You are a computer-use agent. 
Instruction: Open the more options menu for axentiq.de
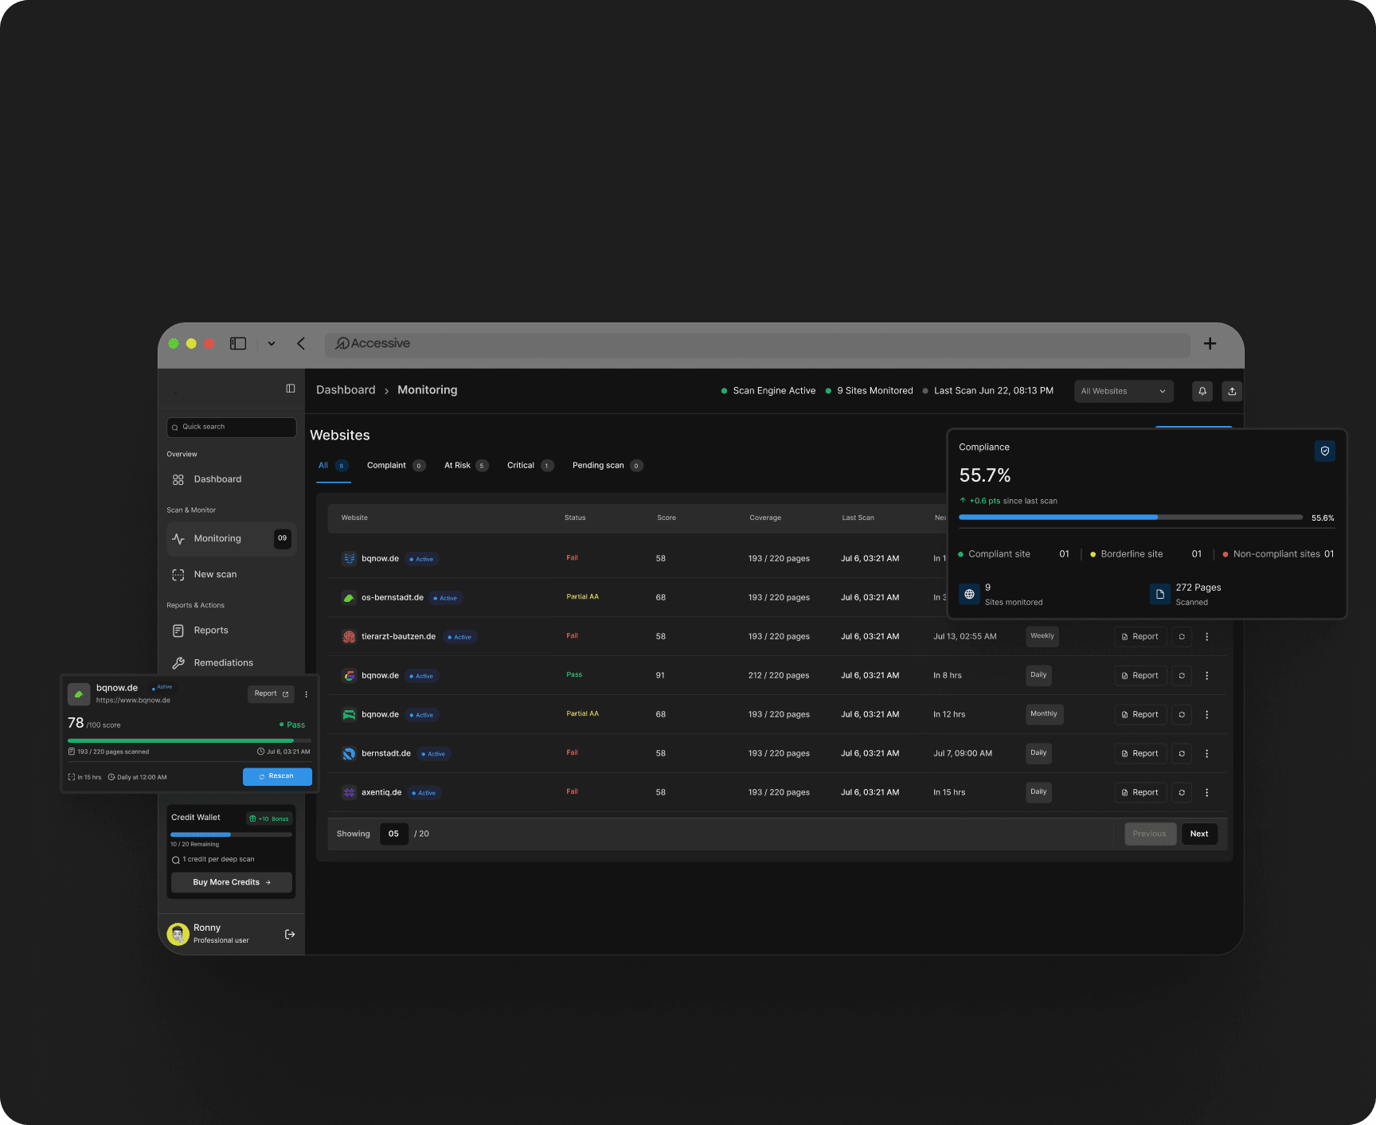tap(1207, 793)
